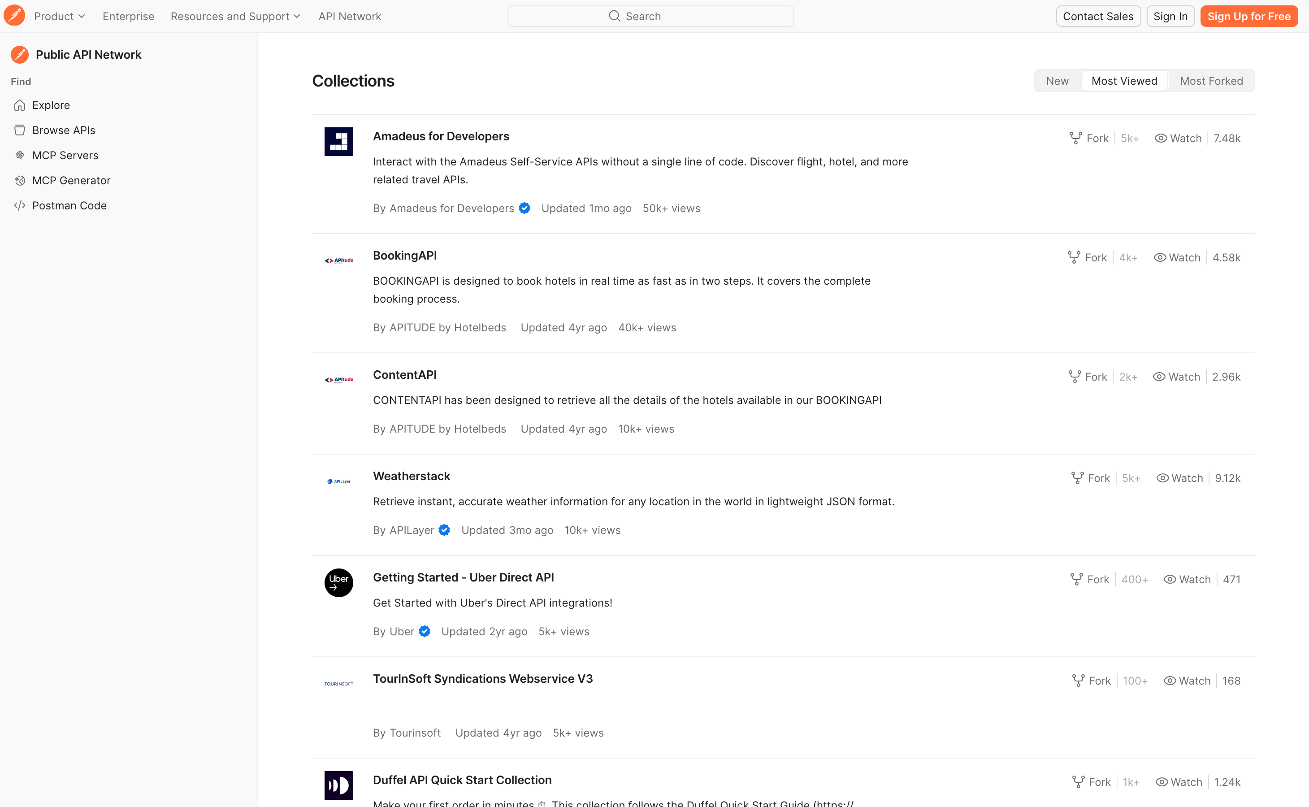1309x807 pixels.
Task: Open API Network from top navigation
Action: pyautogui.click(x=350, y=16)
